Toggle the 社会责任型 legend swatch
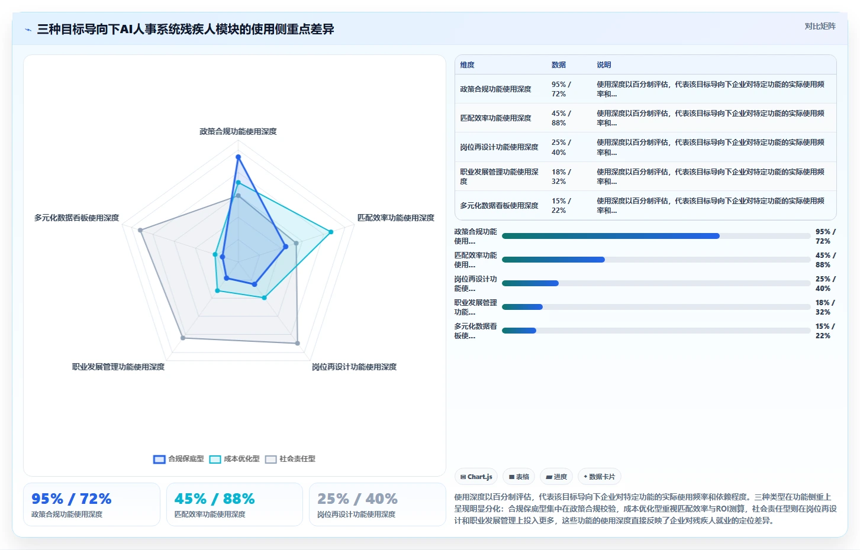This screenshot has width=860, height=550. [x=270, y=460]
